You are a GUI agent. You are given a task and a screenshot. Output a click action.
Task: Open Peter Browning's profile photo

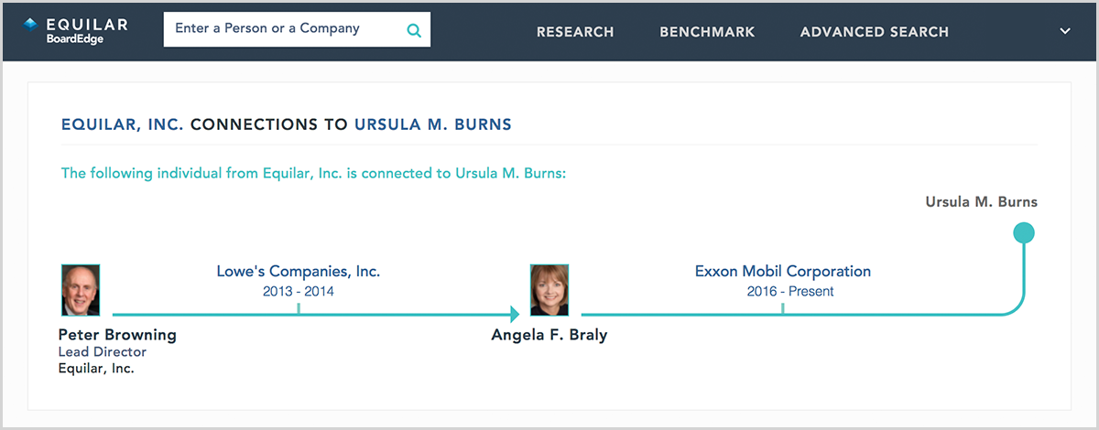(x=81, y=290)
